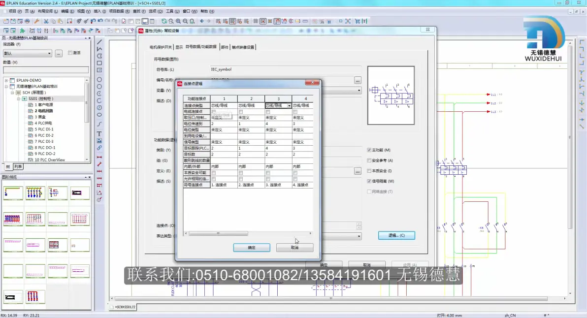Select the Spline curve tool

click(x=99, y=124)
